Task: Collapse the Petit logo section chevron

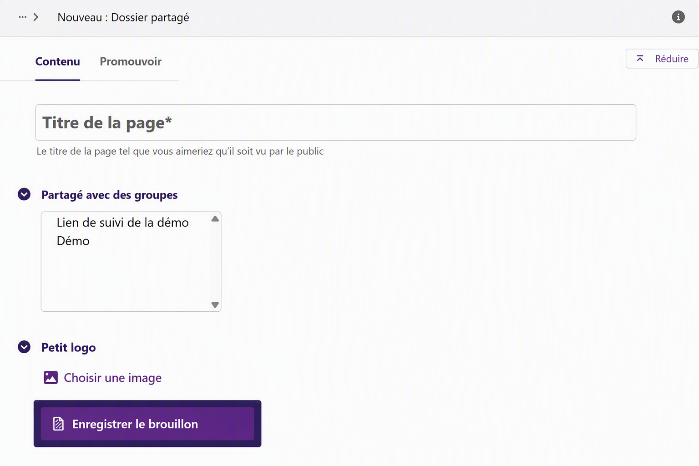Action: [24, 347]
